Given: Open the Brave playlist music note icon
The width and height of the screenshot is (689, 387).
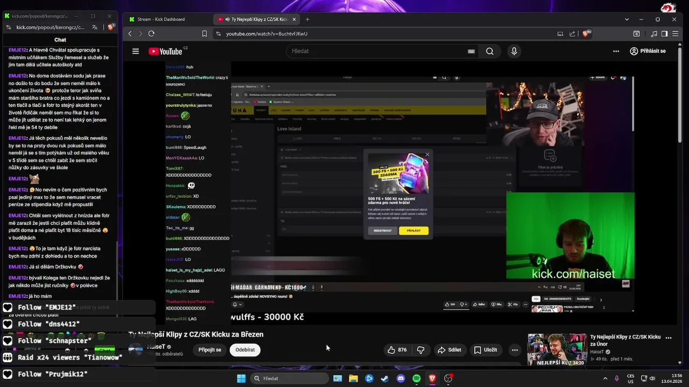Looking at the screenshot, I should (x=653, y=33).
